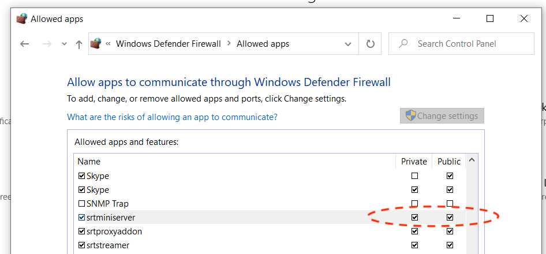Open the recent locations dropdown arrow
The height and width of the screenshot is (254, 546).
64,44
